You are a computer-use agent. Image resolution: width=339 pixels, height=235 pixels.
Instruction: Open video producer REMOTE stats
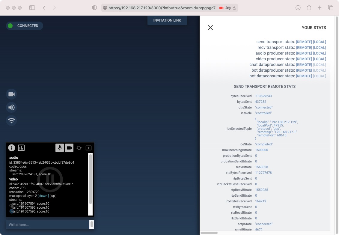(x=304, y=59)
